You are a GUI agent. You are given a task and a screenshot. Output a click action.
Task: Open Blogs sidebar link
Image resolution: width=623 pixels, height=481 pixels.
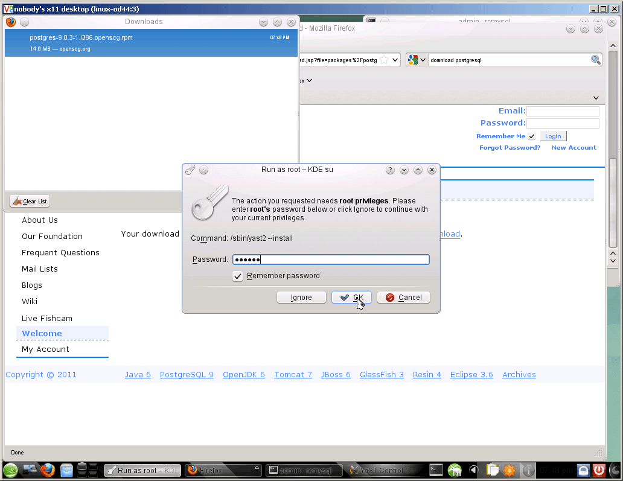32,285
